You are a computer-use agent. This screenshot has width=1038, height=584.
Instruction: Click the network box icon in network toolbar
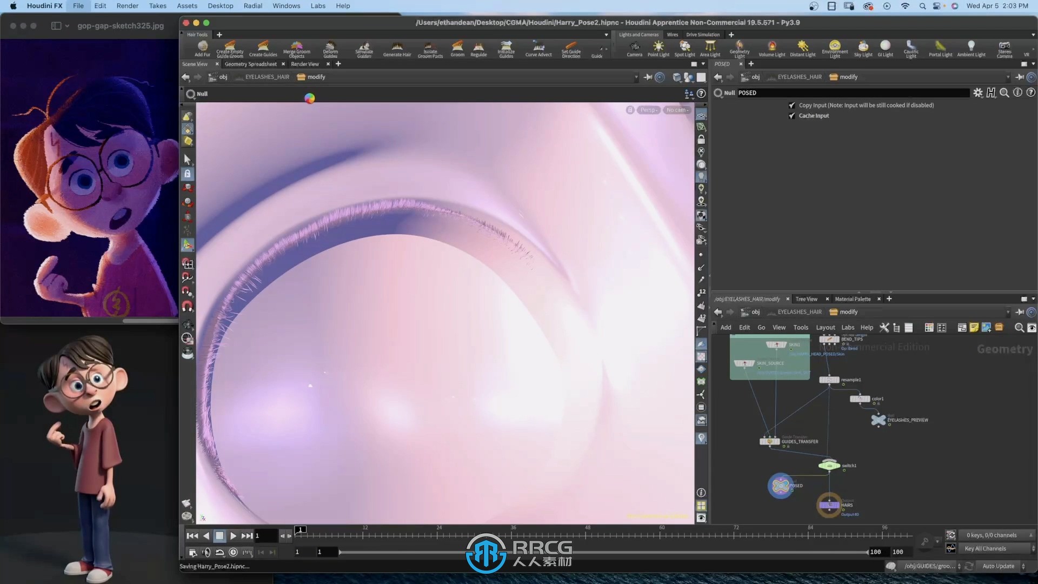962,327
